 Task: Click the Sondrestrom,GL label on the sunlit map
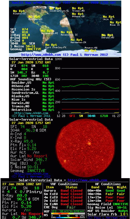[59, 11]
